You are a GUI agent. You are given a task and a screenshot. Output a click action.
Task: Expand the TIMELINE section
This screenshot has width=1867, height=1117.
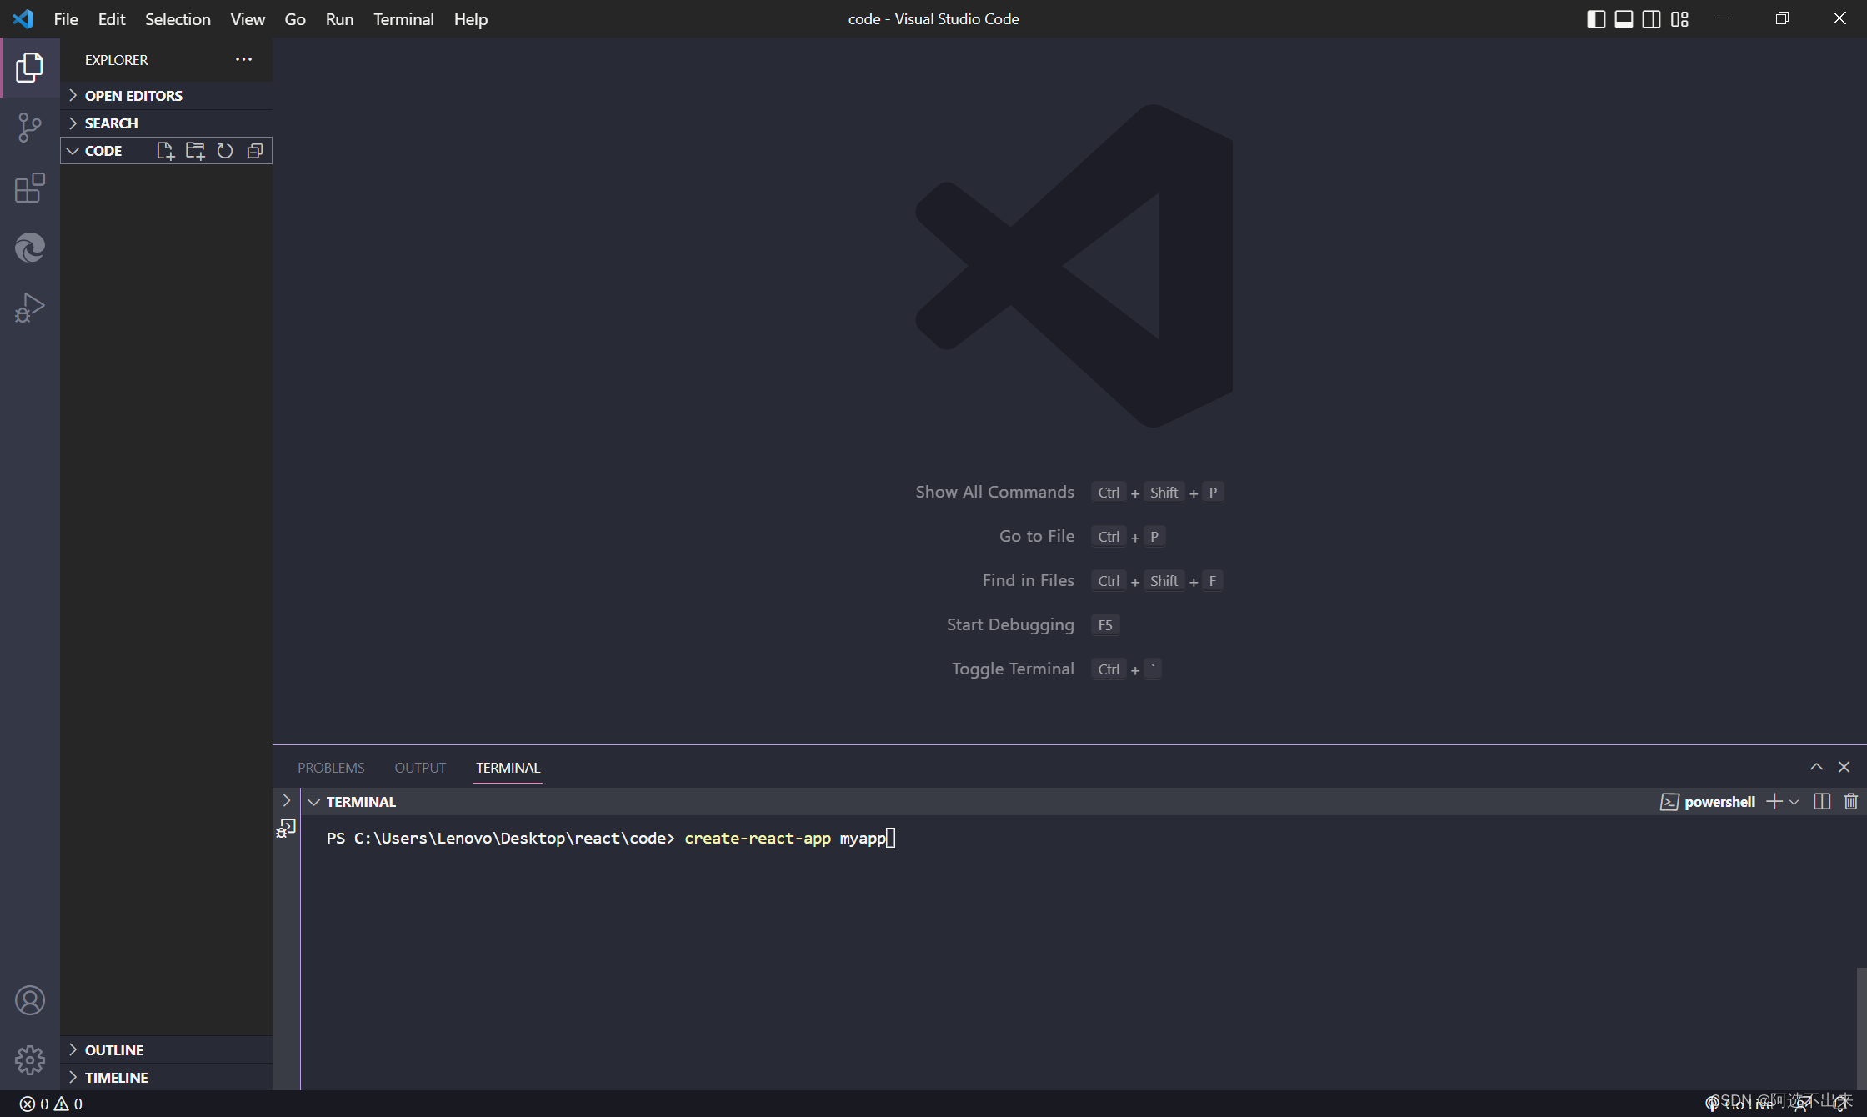(167, 1077)
